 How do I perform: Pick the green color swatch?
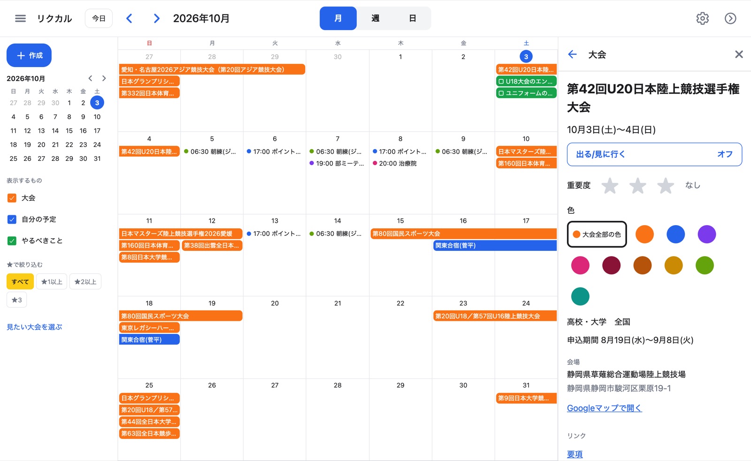pos(705,265)
